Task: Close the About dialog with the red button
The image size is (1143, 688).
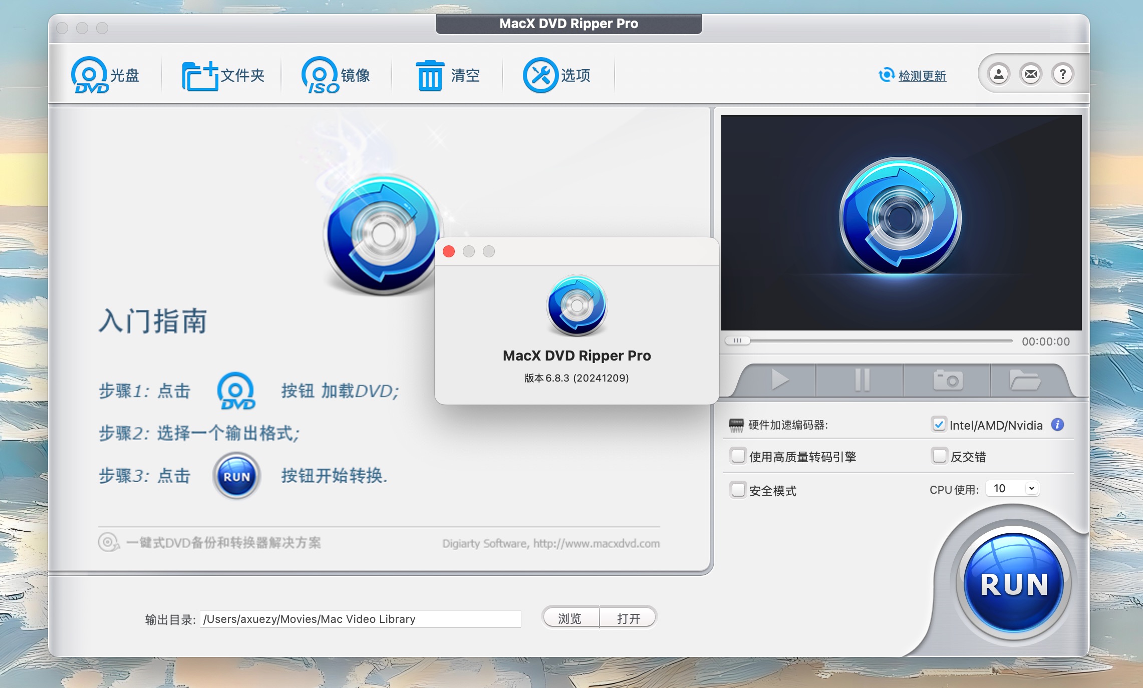Action: pos(449,251)
